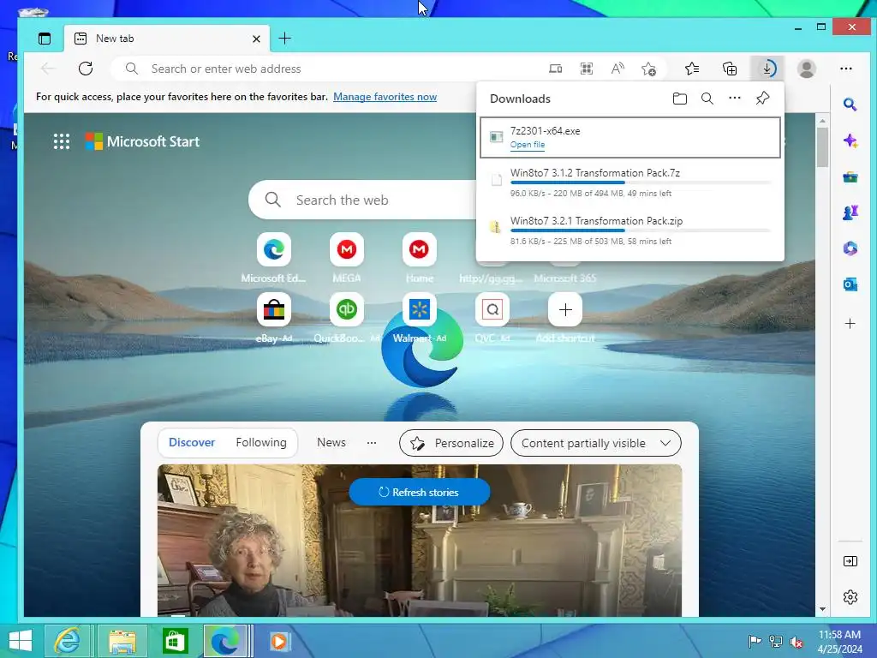The height and width of the screenshot is (658, 877).
Task: Select 7z2301-x64.exe download entry
Action: [x=630, y=137]
